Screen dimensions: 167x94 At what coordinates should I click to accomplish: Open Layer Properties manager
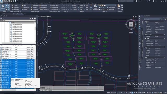[95, 7]
